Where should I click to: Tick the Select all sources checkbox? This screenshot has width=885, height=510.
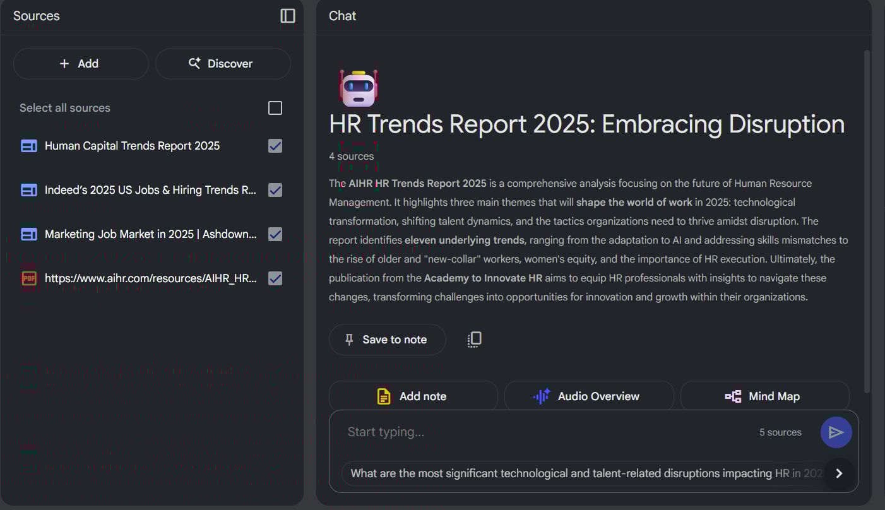coord(275,108)
